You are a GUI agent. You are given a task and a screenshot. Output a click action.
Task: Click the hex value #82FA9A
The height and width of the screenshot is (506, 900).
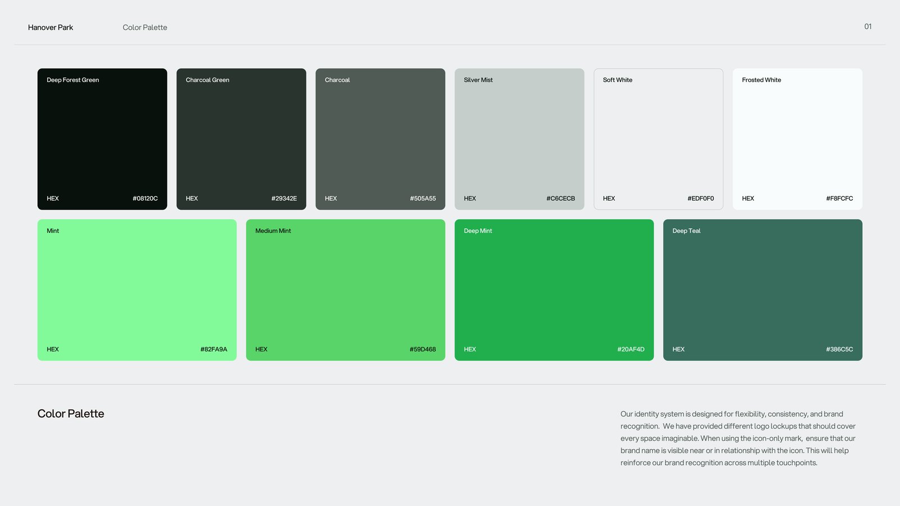coord(214,349)
